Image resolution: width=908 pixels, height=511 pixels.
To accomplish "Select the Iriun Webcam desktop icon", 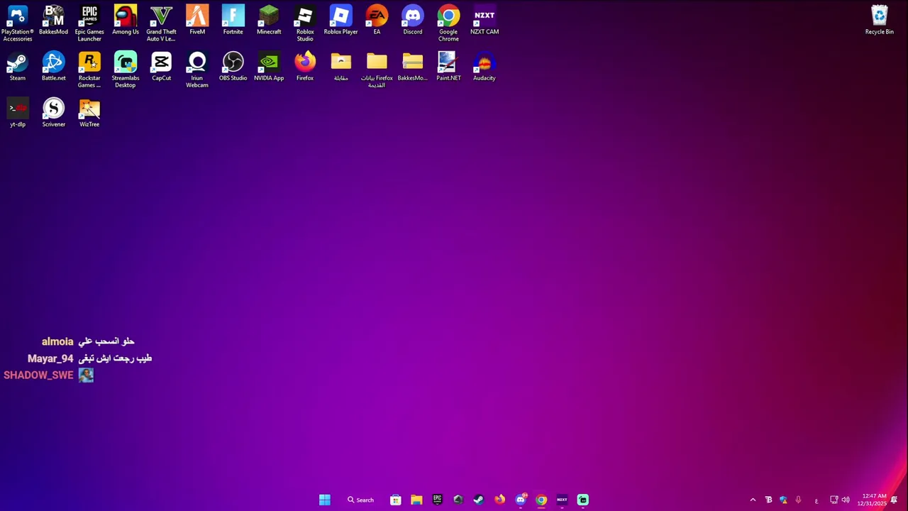I will pyautogui.click(x=197, y=70).
